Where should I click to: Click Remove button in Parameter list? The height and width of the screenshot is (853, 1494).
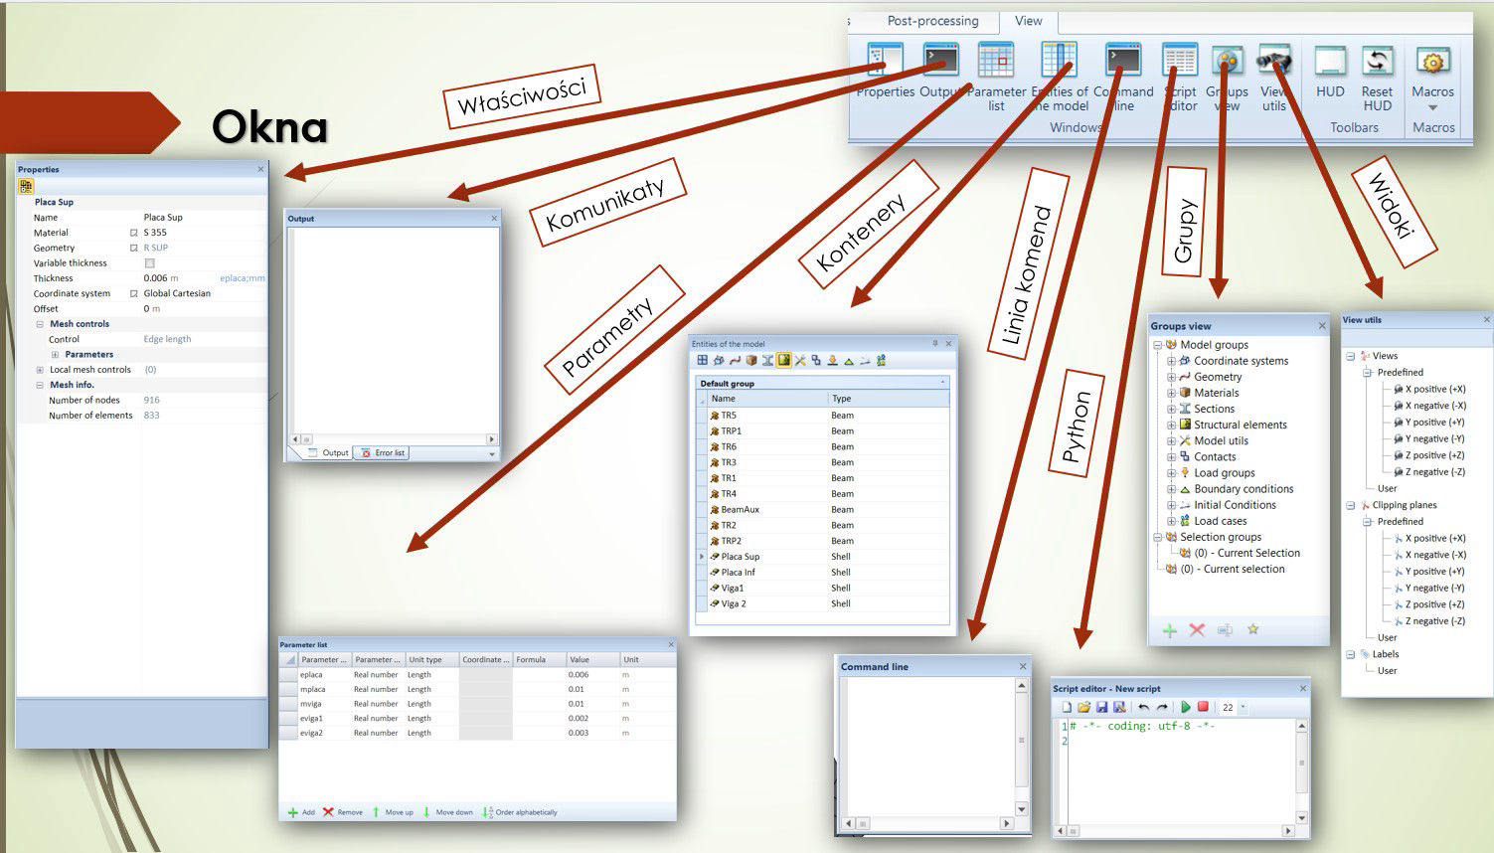pos(343,812)
